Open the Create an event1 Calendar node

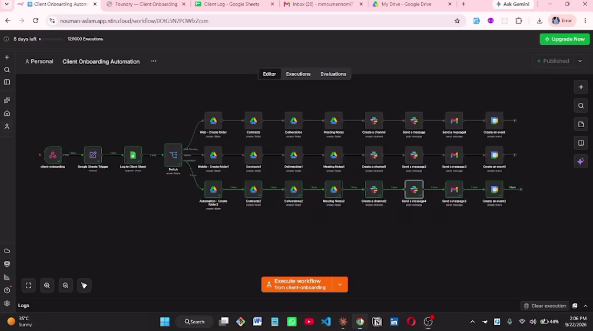[494, 155]
